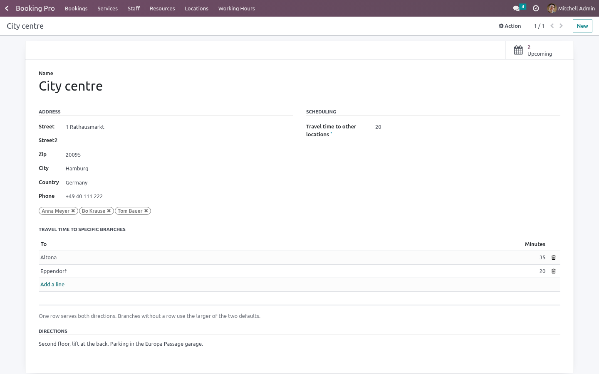Screen dimensions: 599x374
Task: Show the travel time help tooltip mark
Action: coord(331,133)
